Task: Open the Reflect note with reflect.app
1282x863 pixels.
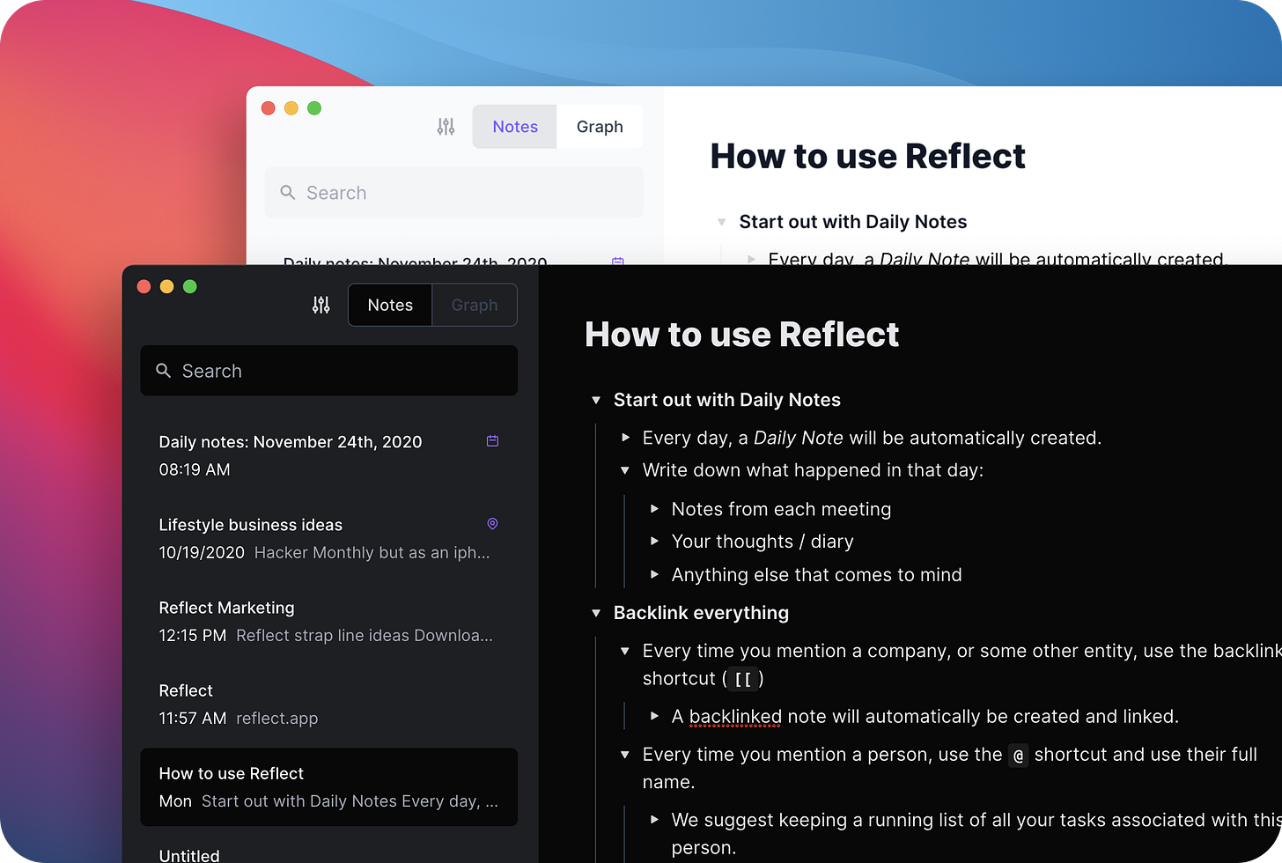Action: [x=329, y=704]
